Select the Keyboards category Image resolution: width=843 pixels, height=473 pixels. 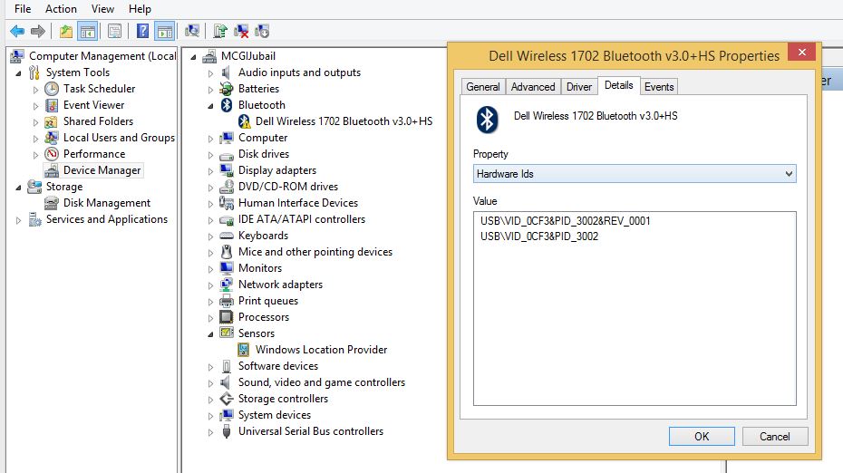click(x=263, y=236)
